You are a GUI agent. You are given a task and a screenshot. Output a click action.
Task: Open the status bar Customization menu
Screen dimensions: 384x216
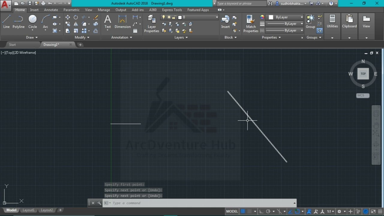point(380,211)
